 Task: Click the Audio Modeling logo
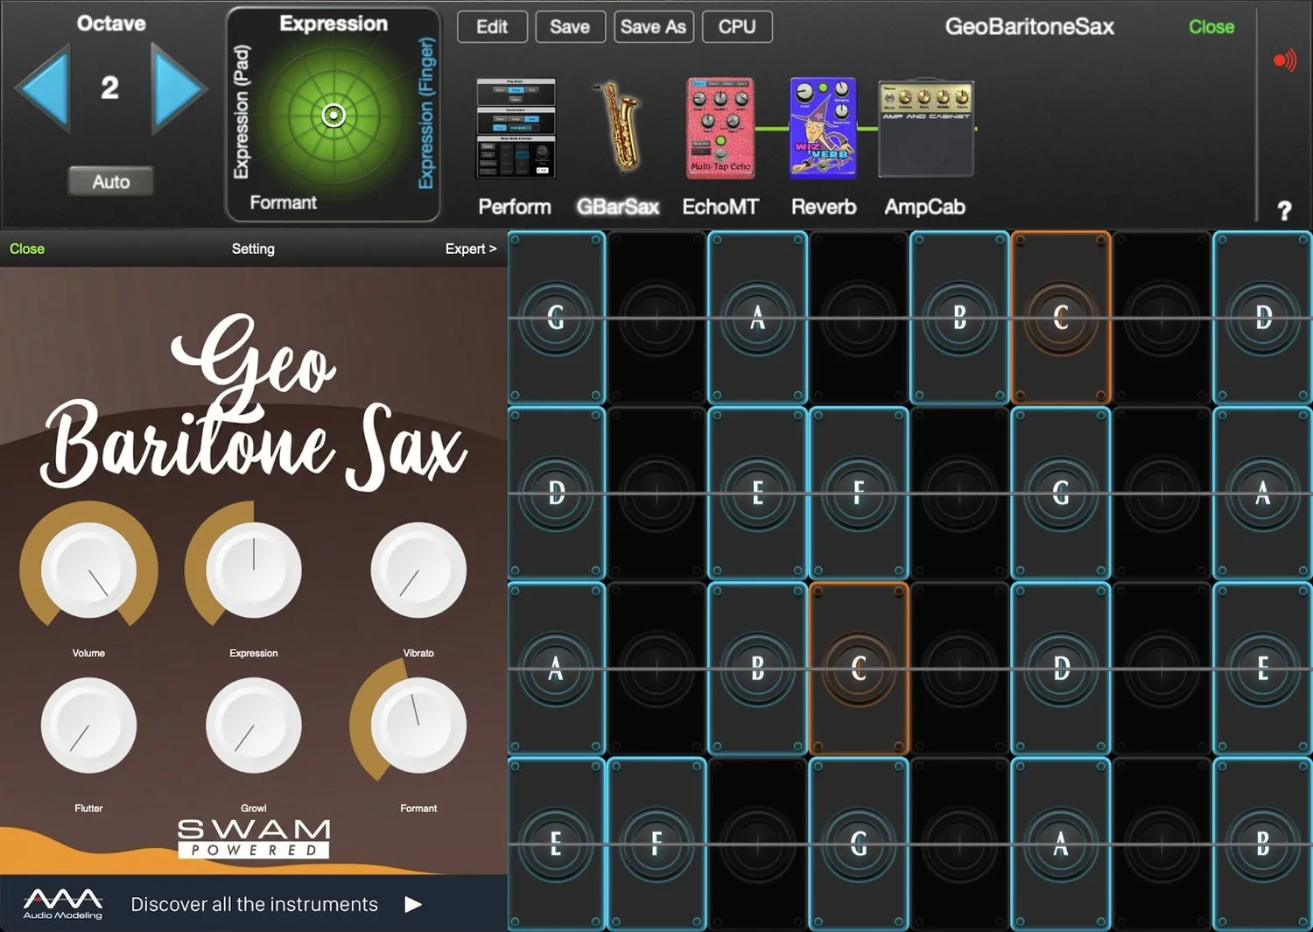(62, 904)
